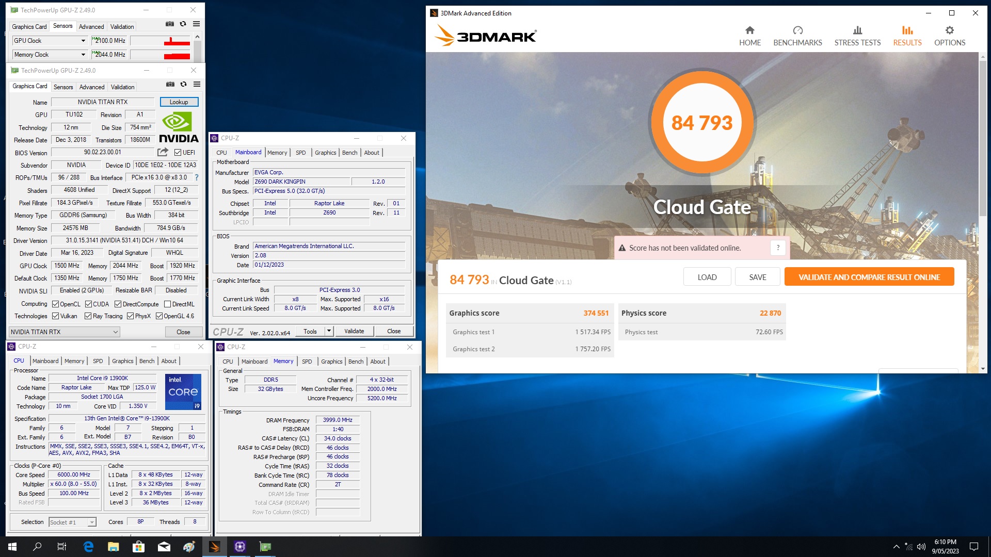Switch to Advanced tab in GPU-Z Graphics Card window
This screenshot has height=557, width=991.
point(92,87)
